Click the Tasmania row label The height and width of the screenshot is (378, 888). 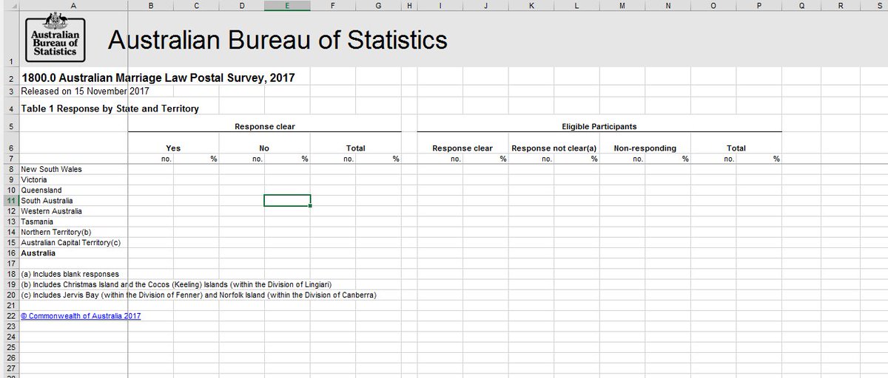tap(38, 221)
